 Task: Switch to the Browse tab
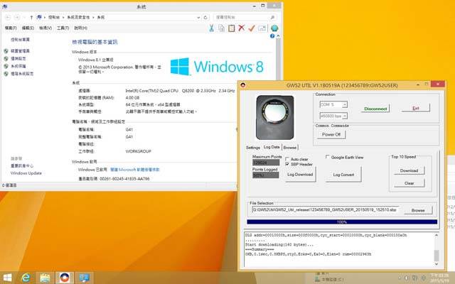click(x=290, y=147)
